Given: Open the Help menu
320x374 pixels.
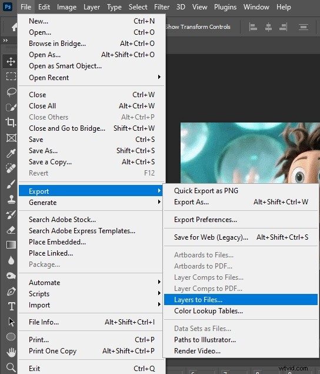Looking at the screenshot, I should click(x=284, y=7).
